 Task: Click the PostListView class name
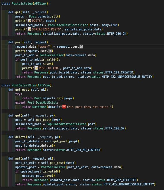(x=22, y=3)
